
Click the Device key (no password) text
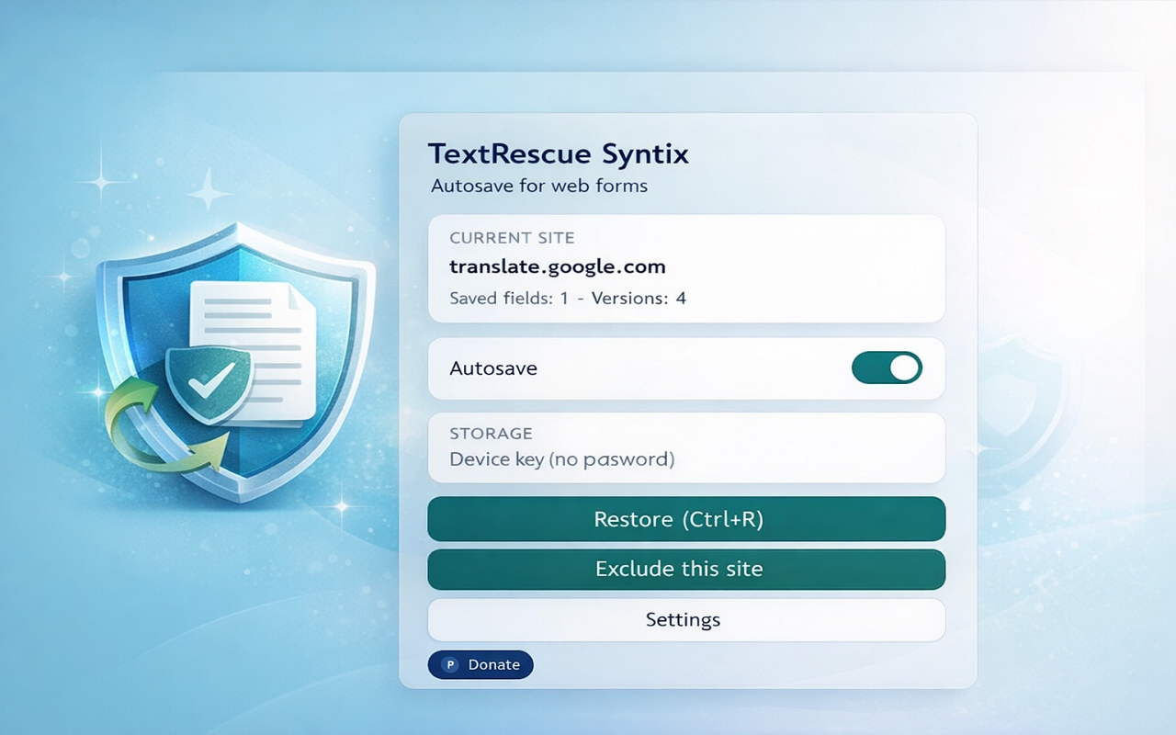[x=562, y=459]
